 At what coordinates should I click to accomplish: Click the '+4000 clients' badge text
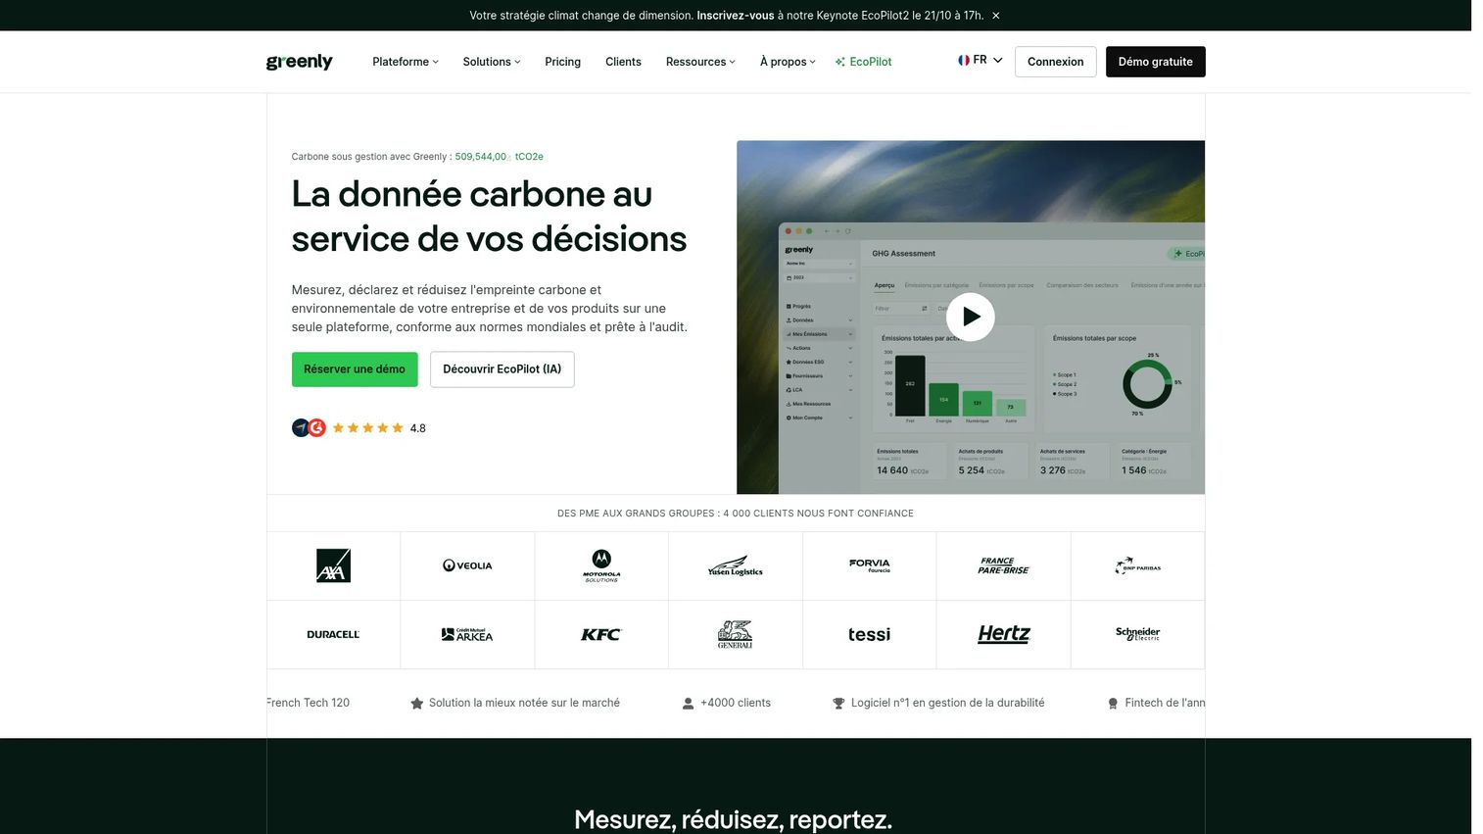736,703
